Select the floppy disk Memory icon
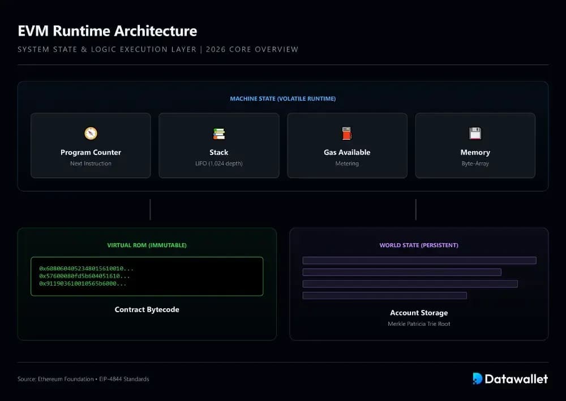The width and height of the screenshot is (566, 401). coord(475,134)
